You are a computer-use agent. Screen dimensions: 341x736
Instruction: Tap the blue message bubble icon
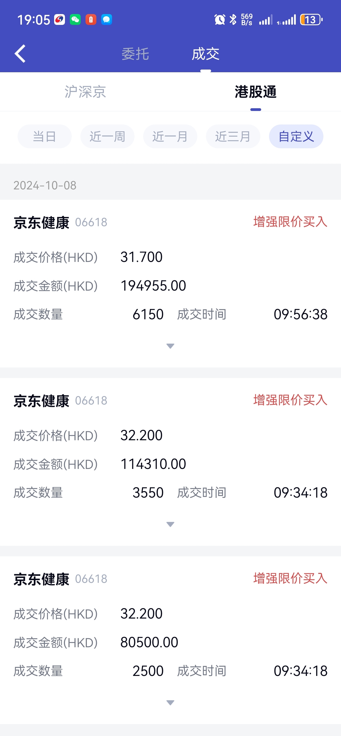pos(106,19)
